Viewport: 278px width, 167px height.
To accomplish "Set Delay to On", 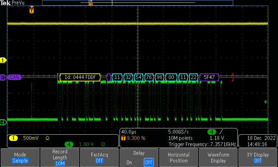I will (129, 162).
